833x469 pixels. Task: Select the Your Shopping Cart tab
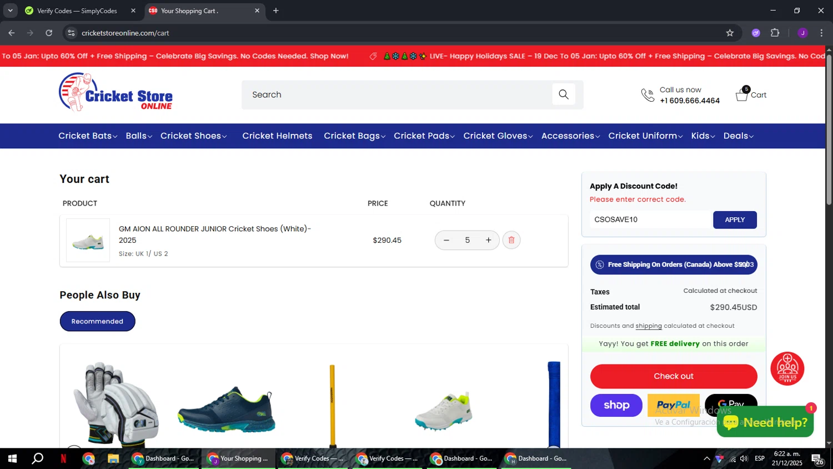[204, 11]
